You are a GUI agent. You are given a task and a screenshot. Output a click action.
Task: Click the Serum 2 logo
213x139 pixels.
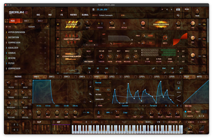pyautogui.click(x=18, y=12)
